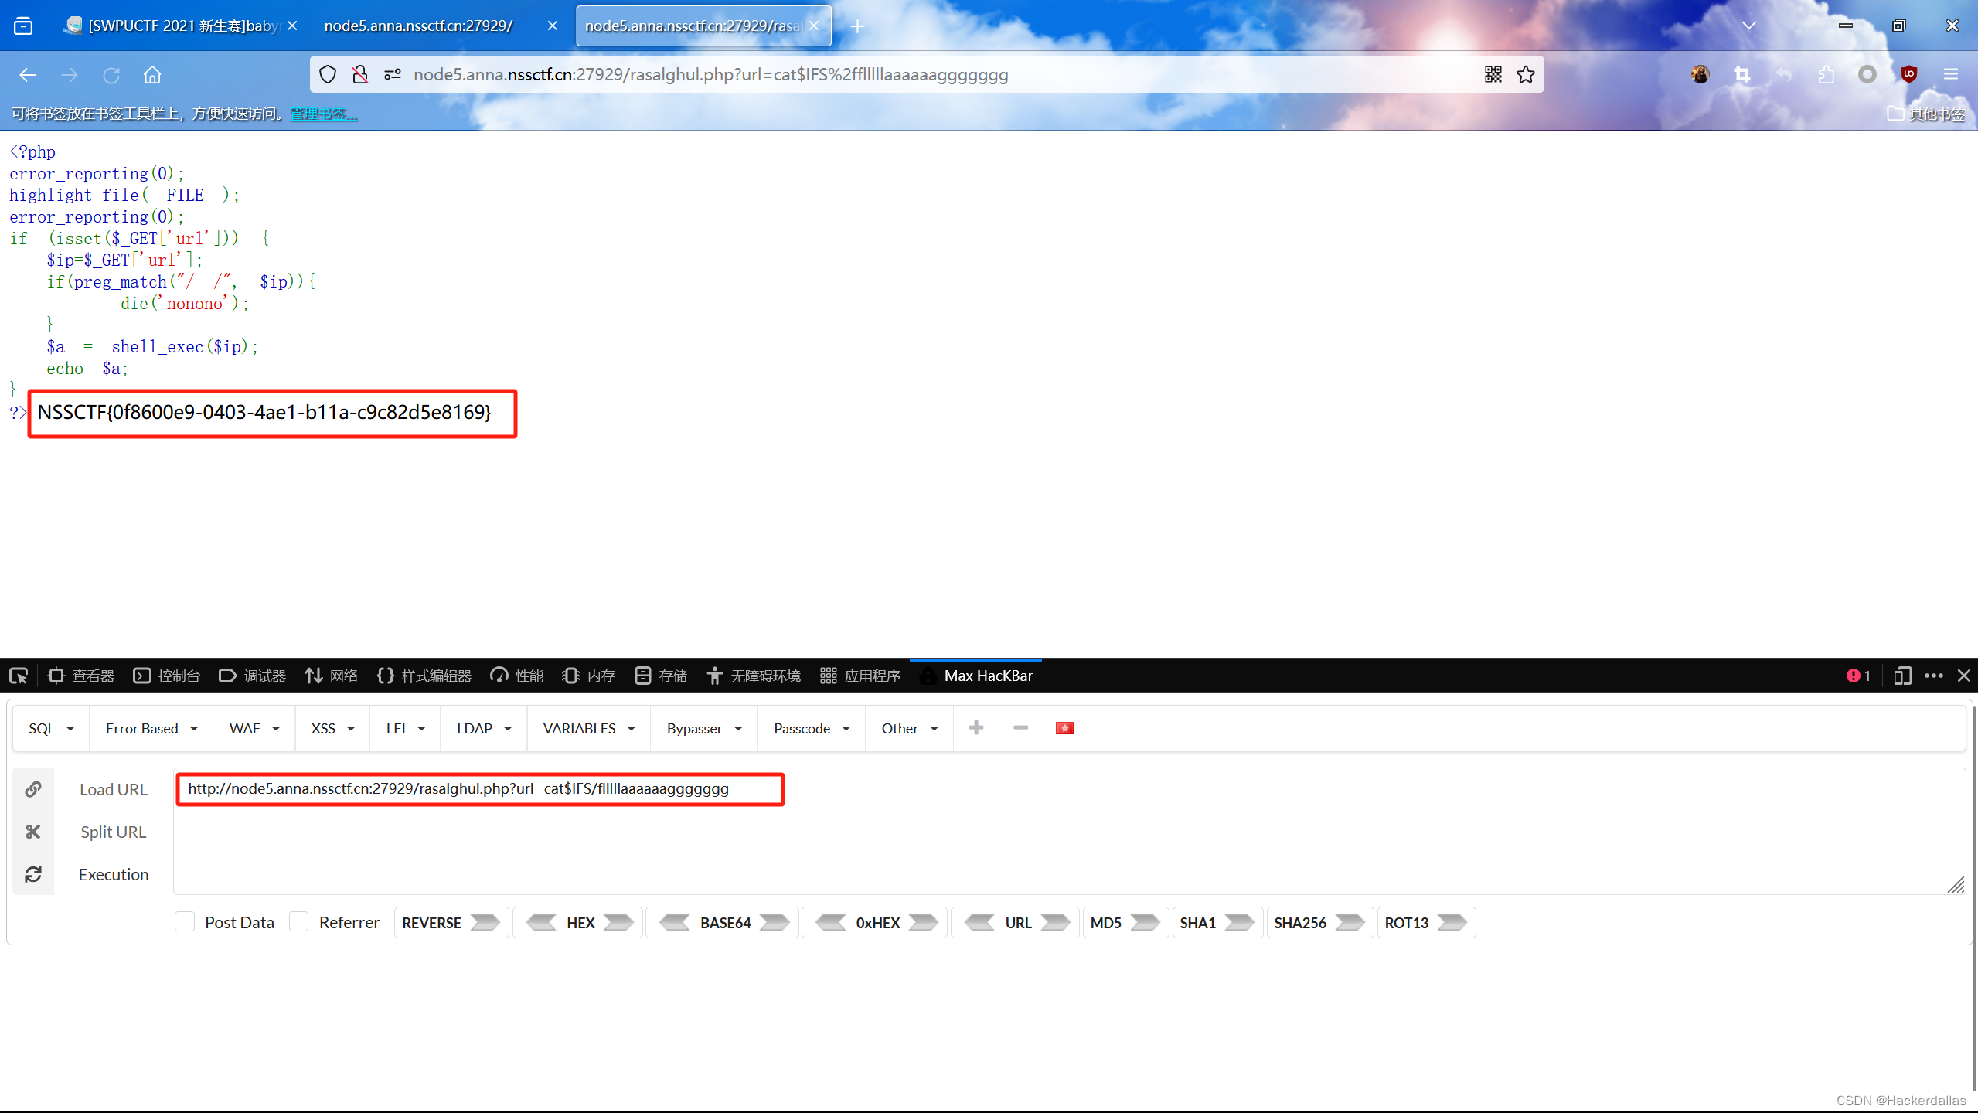The image size is (1978, 1113).
Task: Click the red flag icon in HackBar
Action: (x=1064, y=728)
